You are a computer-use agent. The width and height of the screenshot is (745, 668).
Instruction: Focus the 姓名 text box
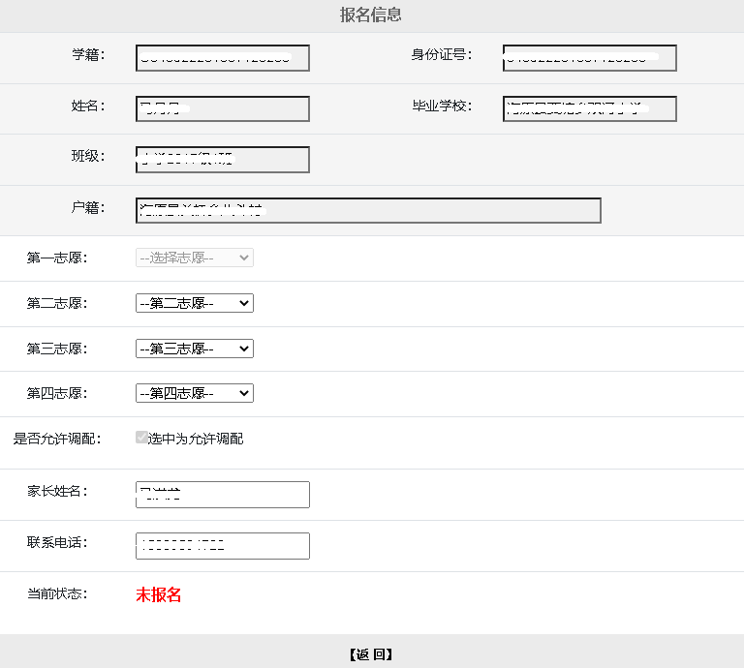click(223, 108)
